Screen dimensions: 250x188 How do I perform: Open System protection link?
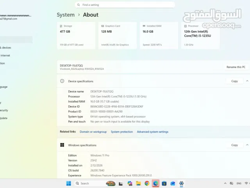122,132
